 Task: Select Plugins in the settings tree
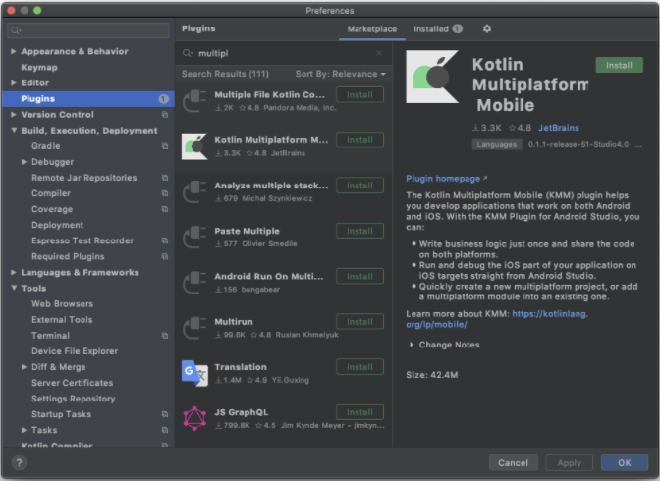click(88, 99)
